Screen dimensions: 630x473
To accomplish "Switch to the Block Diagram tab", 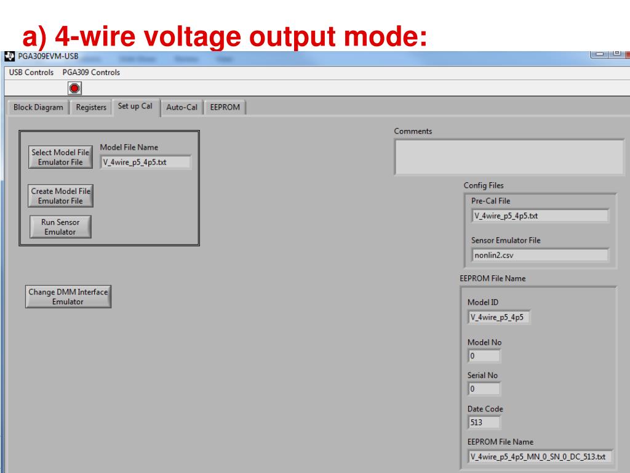I will pyautogui.click(x=38, y=107).
